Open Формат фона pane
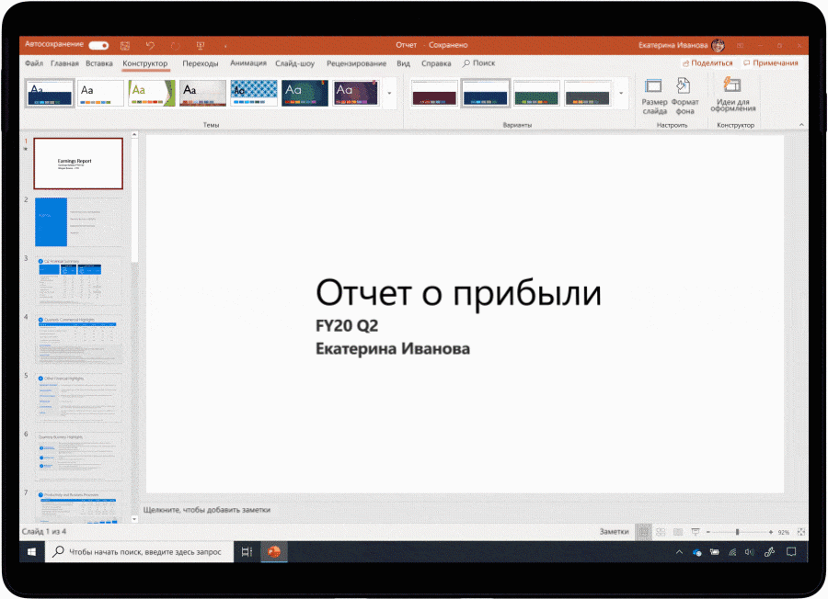 point(684,96)
